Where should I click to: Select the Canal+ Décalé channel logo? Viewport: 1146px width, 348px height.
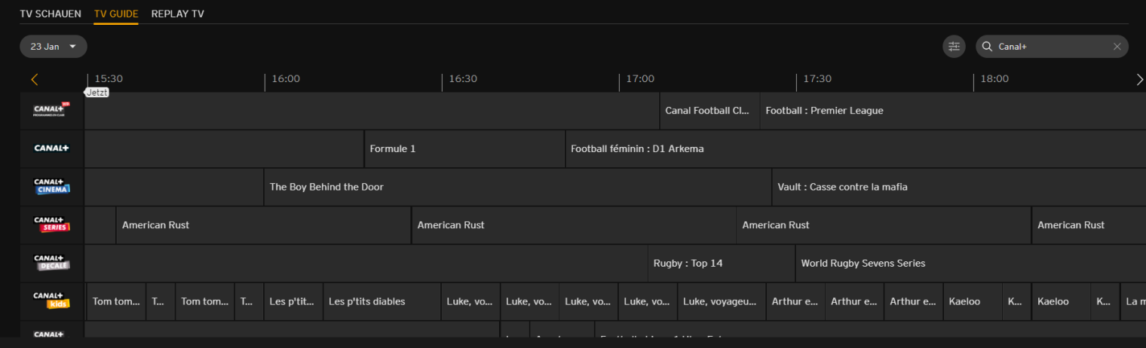point(52,262)
